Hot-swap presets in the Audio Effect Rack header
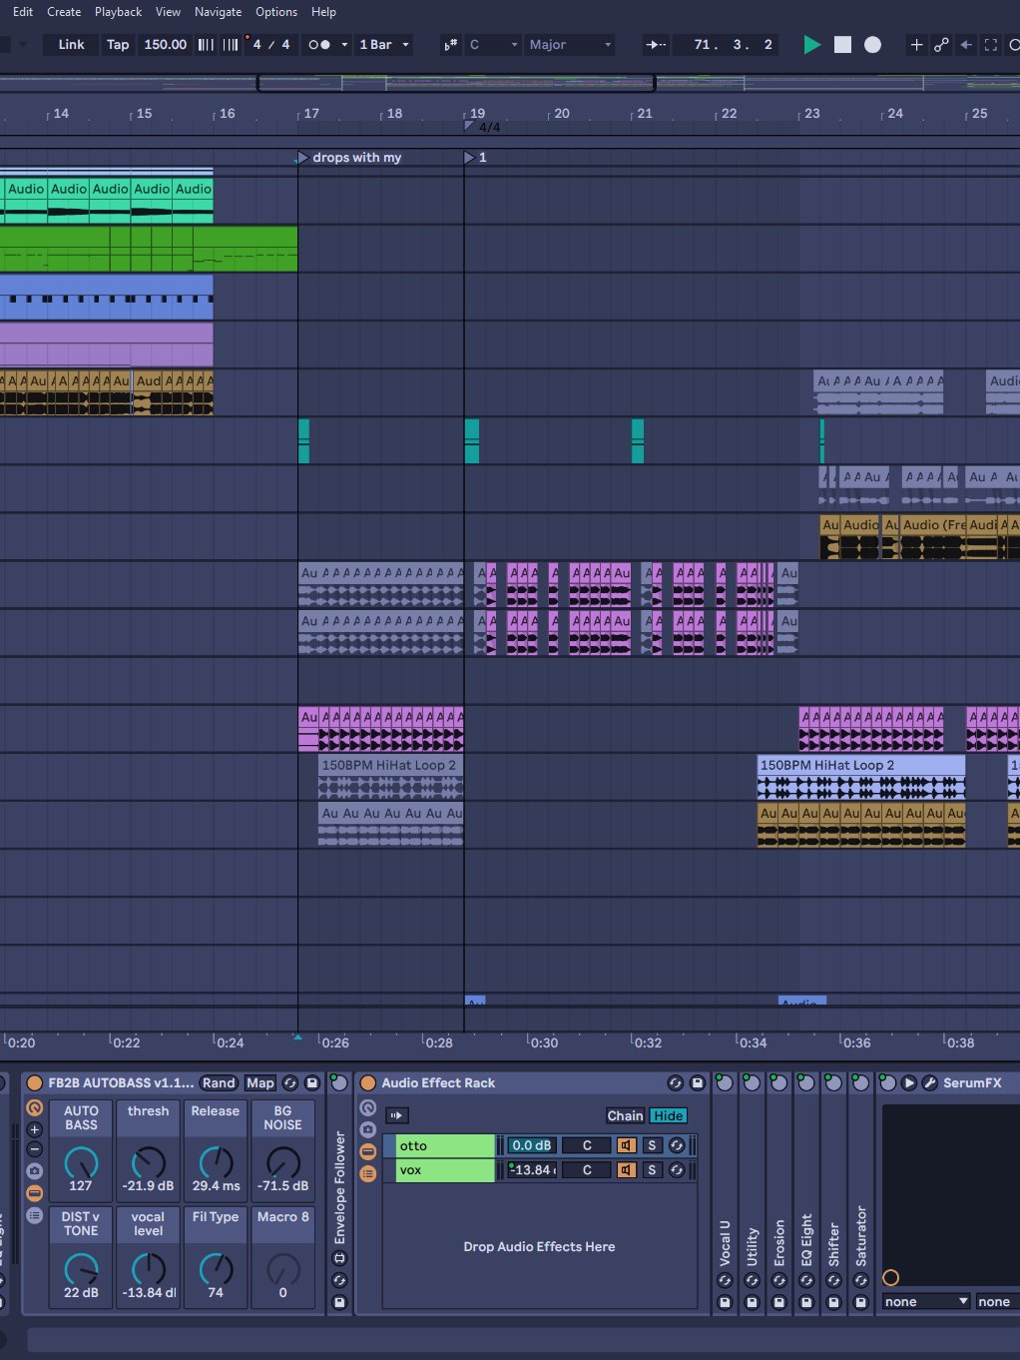1020x1360 pixels. tap(676, 1082)
